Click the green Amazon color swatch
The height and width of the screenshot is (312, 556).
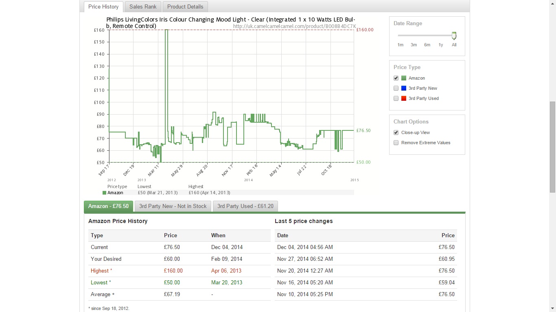coord(404,78)
